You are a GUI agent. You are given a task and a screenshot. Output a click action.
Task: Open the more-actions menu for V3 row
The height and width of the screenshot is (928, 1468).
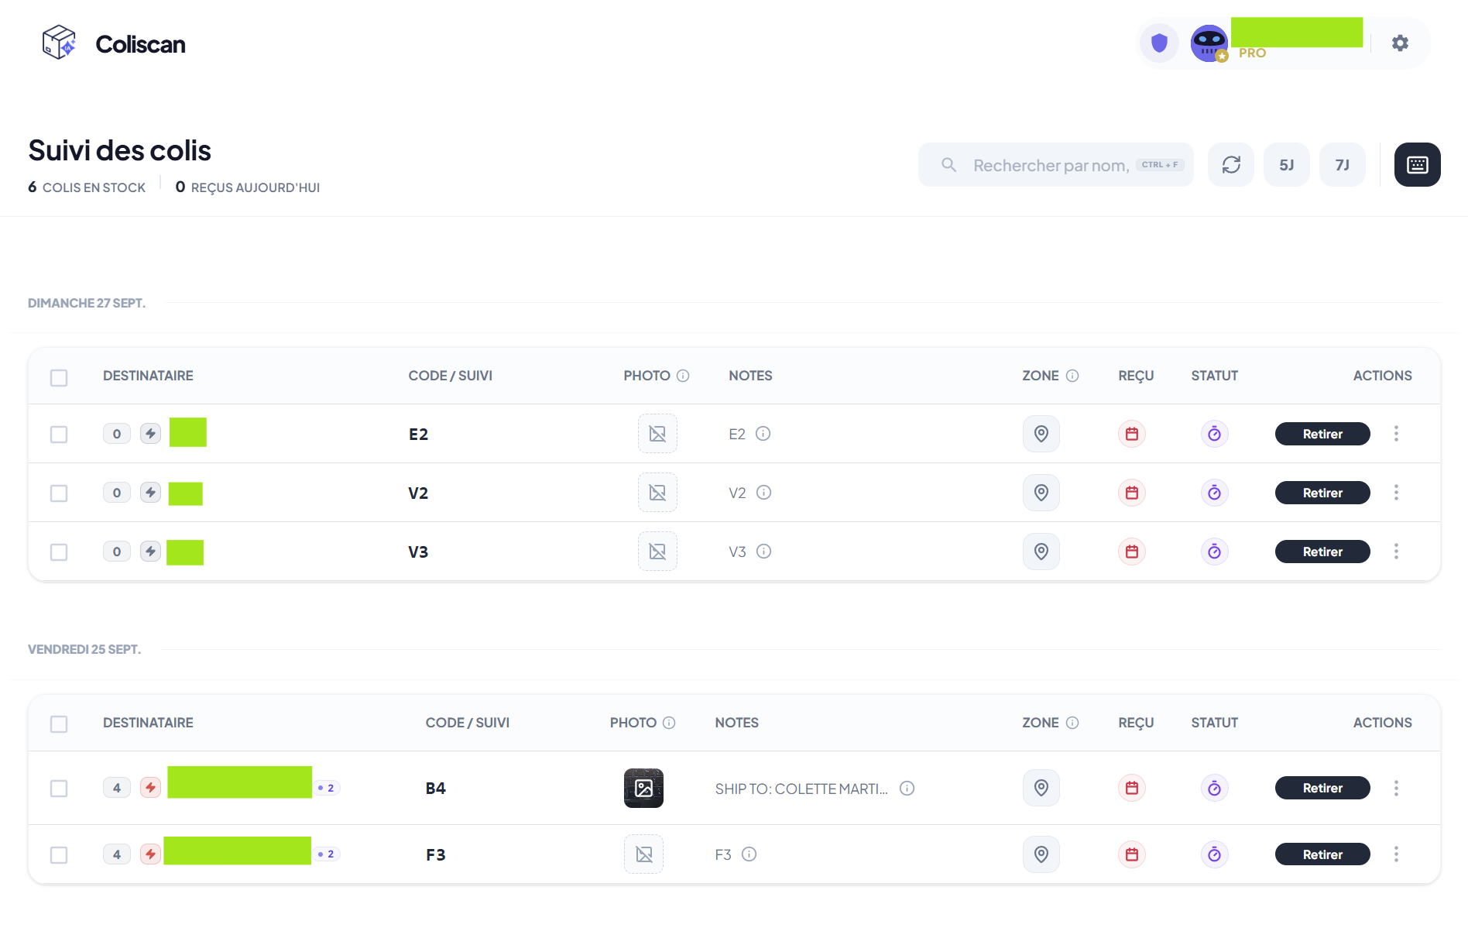click(1396, 552)
